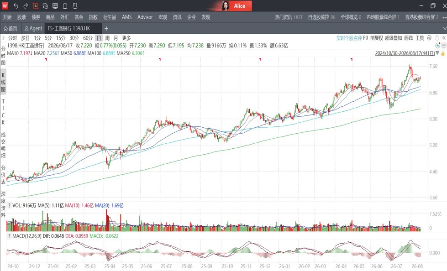
Task: Select the 多日 period
Action: tap(26, 38)
